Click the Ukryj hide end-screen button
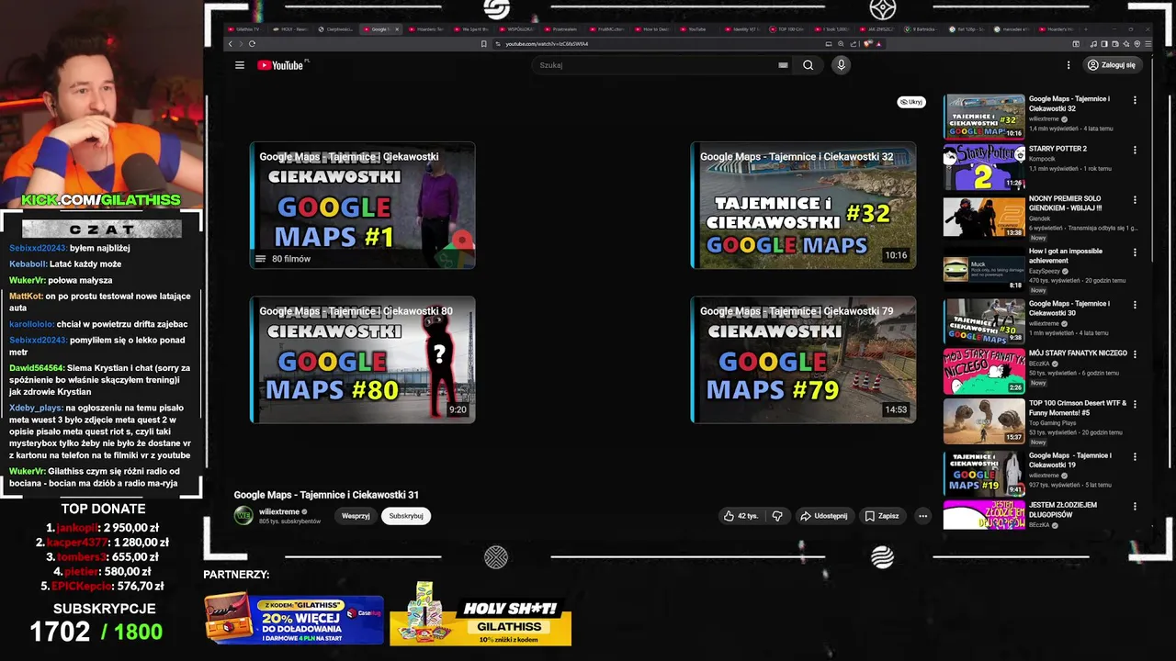The height and width of the screenshot is (661, 1176). click(911, 102)
